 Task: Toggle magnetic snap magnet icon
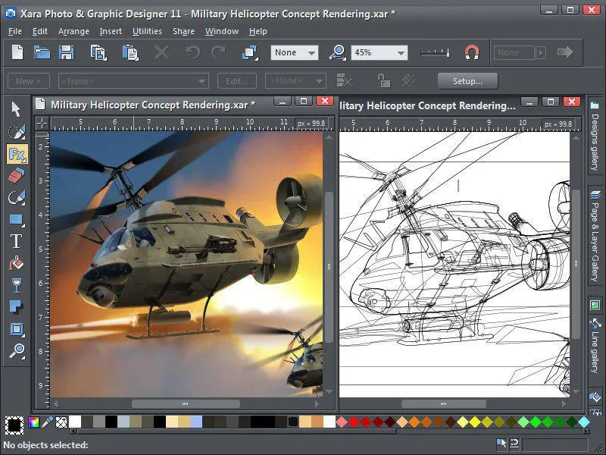pyautogui.click(x=472, y=52)
